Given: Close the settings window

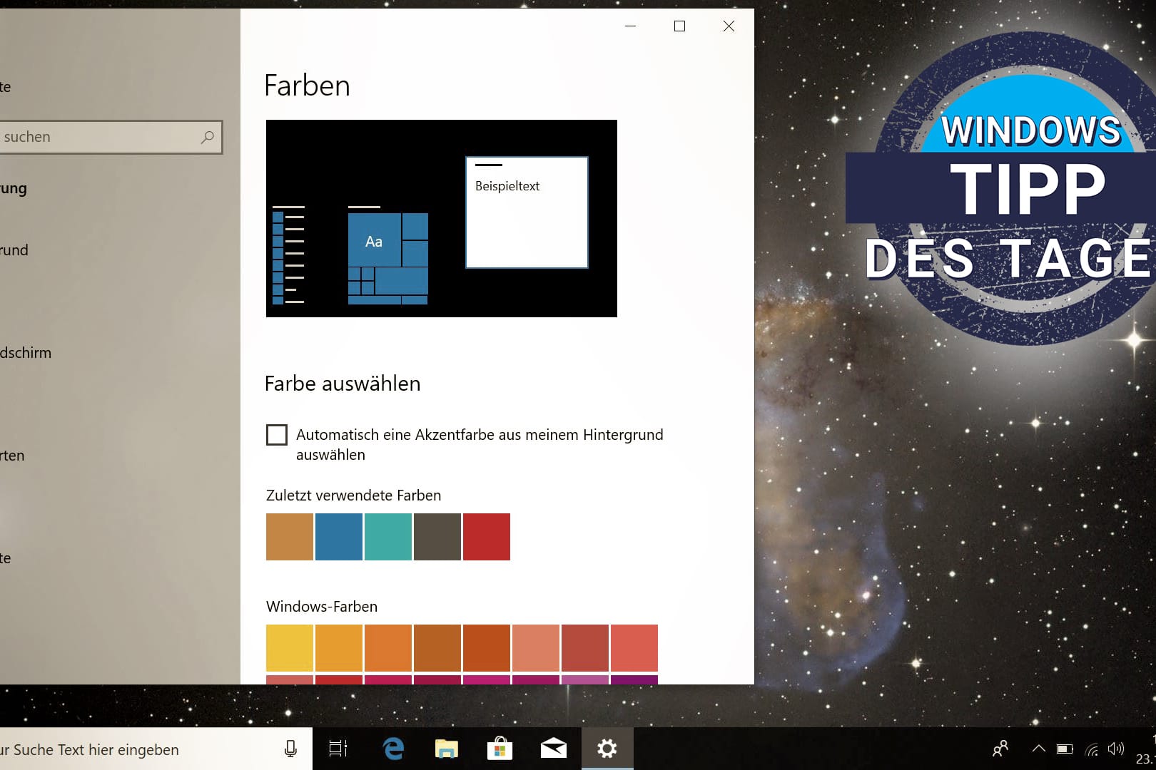Looking at the screenshot, I should pyautogui.click(x=729, y=26).
